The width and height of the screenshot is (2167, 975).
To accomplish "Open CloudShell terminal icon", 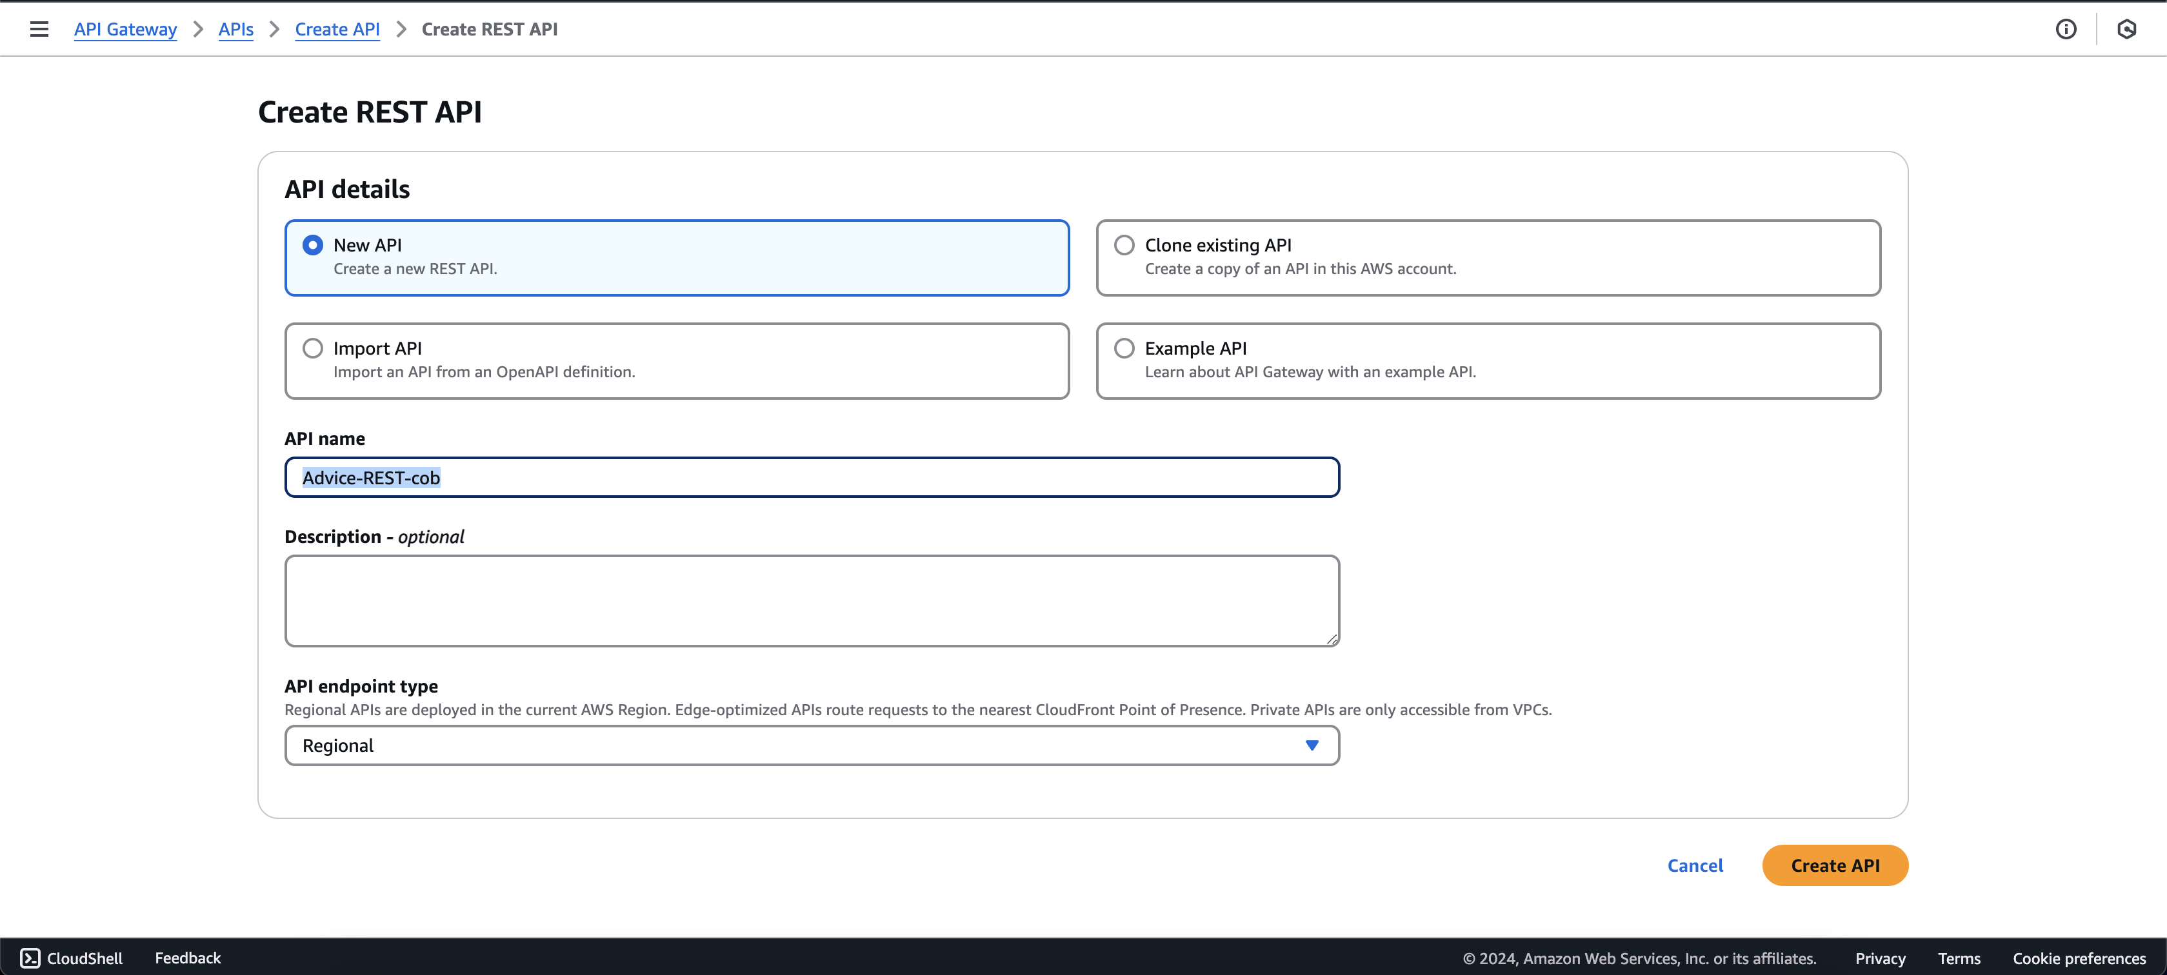I will coord(30,958).
